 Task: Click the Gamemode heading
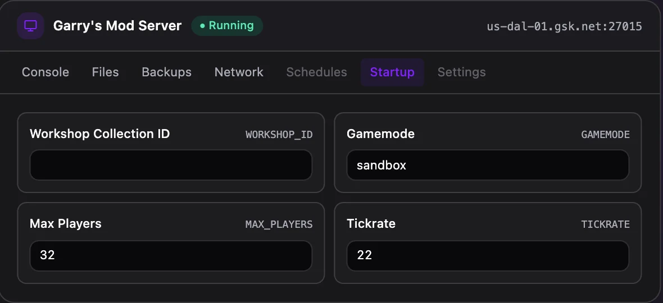(x=380, y=134)
